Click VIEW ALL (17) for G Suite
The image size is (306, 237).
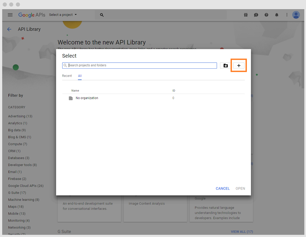pos(242,232)
